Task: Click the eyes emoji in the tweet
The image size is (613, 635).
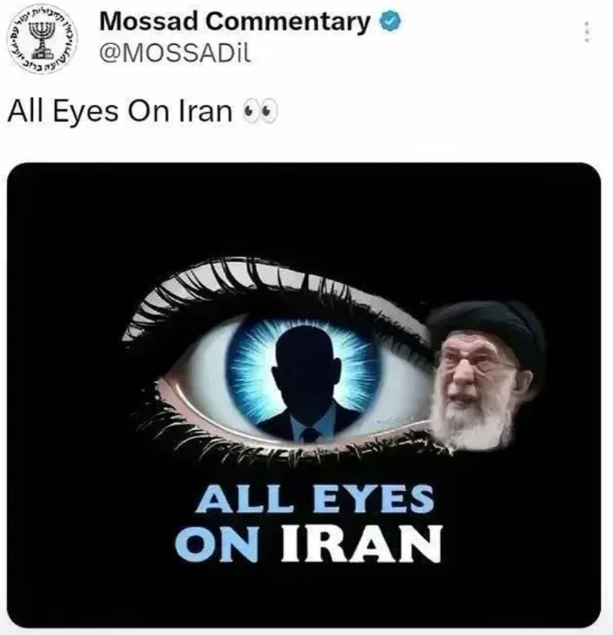Action: [260, 111]
